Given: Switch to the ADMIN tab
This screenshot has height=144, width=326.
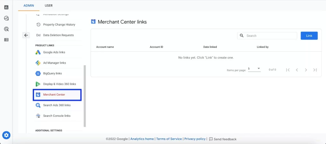Looking at the screenshot, I should tap(29, 6).
